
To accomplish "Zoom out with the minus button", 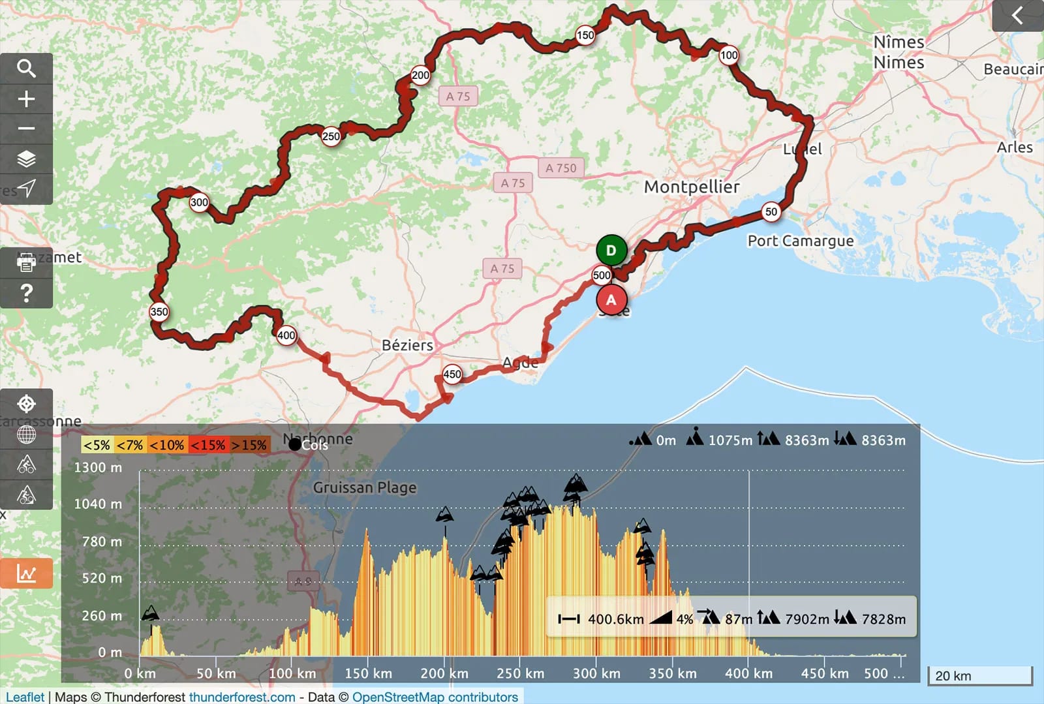I will coord(26,129).
